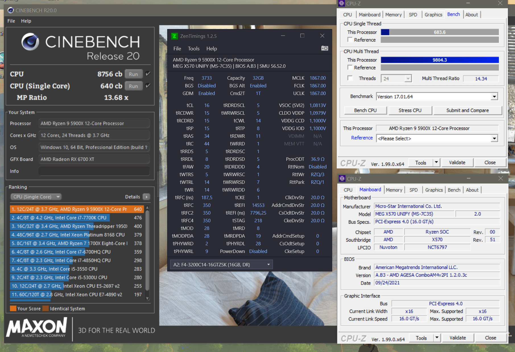Open the ZenTimings Tools menu

(194, 49)
